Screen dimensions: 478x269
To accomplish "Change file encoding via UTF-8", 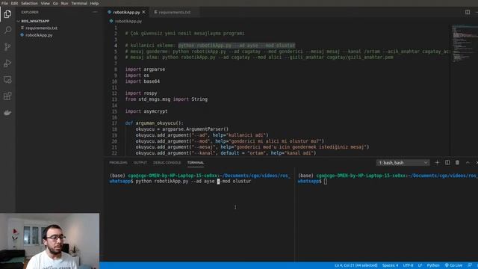I will click(408, 265).
